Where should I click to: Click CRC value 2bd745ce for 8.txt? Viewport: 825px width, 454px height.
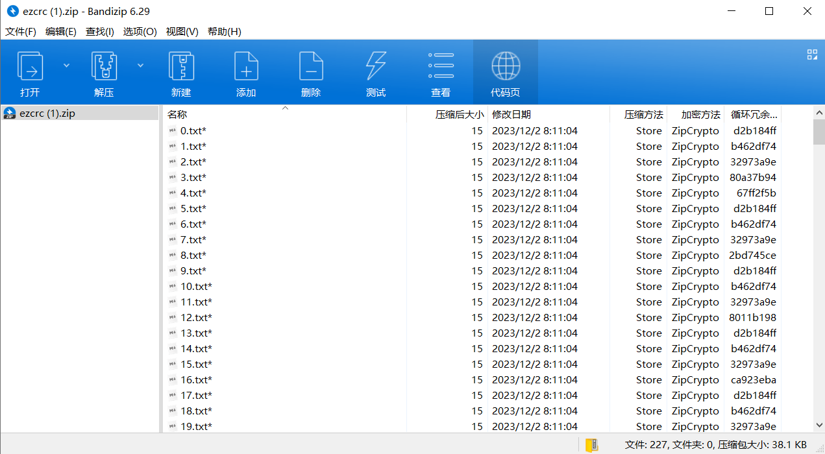[x=753, y=255]
